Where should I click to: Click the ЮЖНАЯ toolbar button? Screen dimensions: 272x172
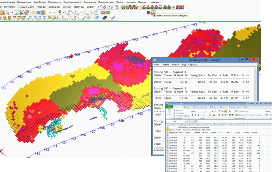coord(67,7)
